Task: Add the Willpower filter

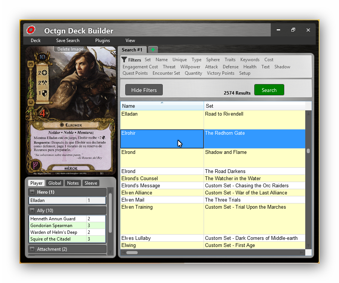Action: tap(190, 67)
